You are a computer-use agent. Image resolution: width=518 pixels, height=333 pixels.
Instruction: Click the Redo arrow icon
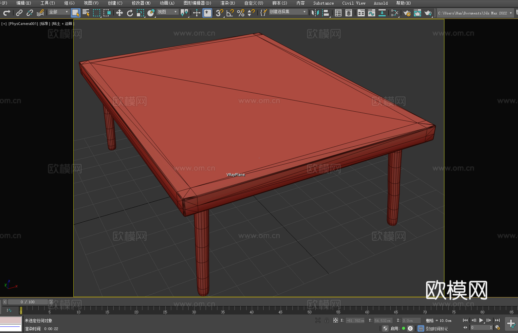[7, 13]
